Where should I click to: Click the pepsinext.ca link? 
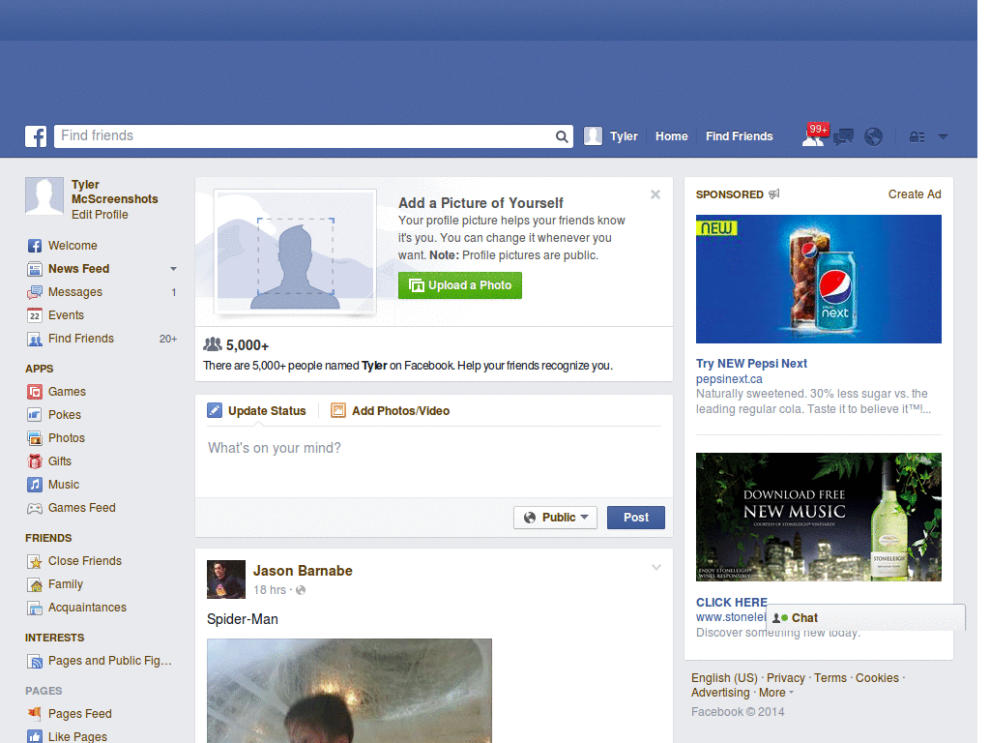click(729, 379)
